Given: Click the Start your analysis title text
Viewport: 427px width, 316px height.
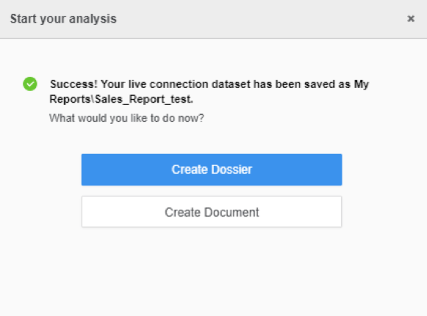Looking at the screenshot, I should [x=63, y=18].
